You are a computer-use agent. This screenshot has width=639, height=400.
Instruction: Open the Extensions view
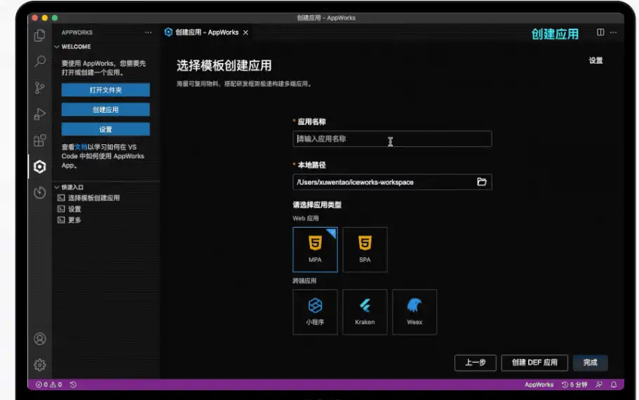(39, 140)
